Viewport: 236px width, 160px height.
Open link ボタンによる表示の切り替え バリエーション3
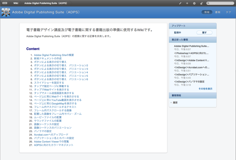click(x=61, y=69)
